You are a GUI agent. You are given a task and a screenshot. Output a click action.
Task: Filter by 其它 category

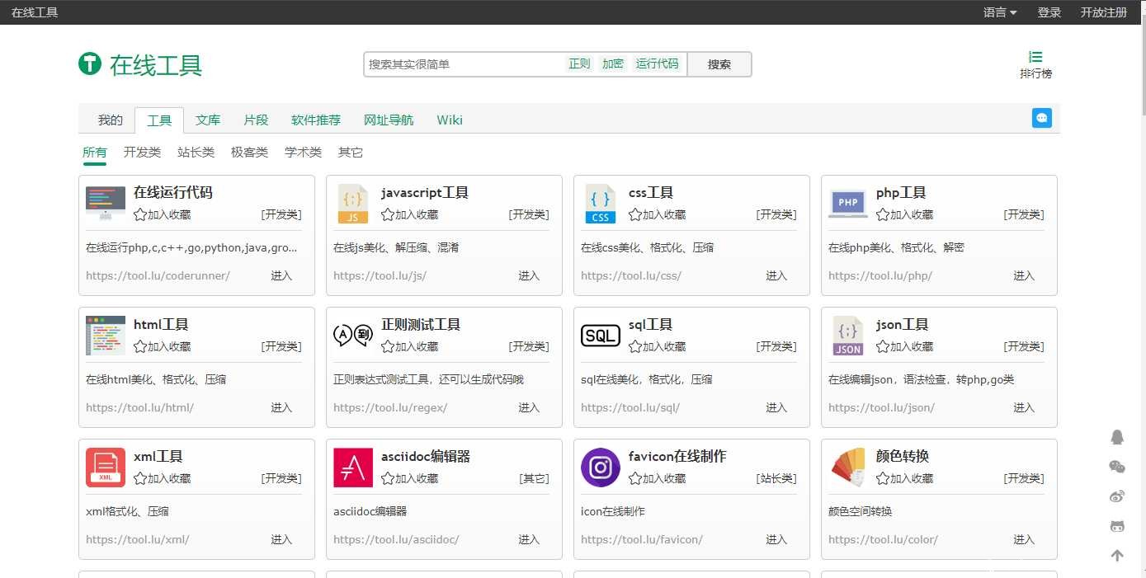pyautogui.click(x=351, y=153)
